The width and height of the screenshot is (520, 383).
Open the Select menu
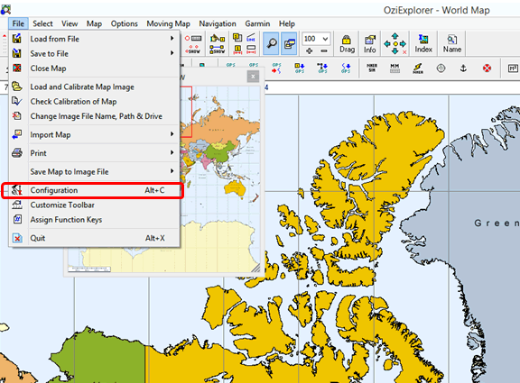[42, 23]
